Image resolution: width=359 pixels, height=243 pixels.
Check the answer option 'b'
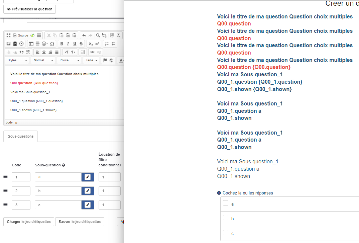point(226,218)
